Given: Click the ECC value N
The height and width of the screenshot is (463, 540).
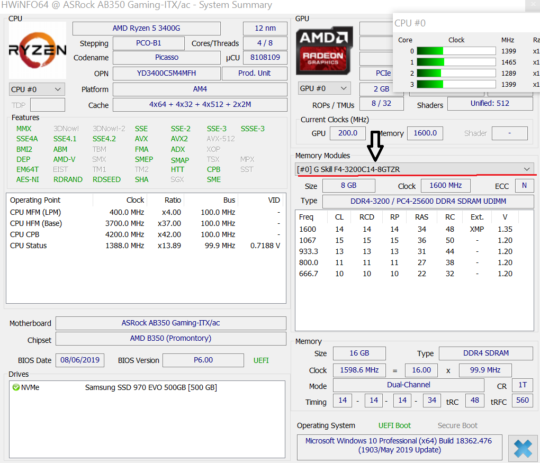Looking at the screenshot, I should click(x=524, y=186).
